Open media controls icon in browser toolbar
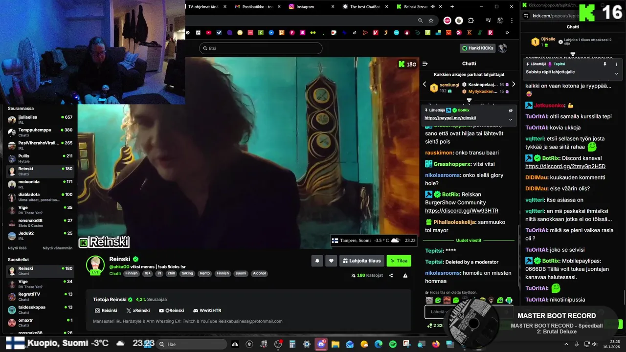Image resolution: width=626 pixels, height=352 pixels. click(x=488, y=21)
